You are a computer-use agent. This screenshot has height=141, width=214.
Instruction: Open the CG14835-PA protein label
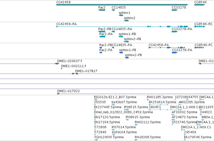tap(122, 45)
